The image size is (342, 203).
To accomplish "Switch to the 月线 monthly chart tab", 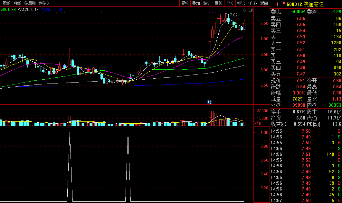I will click(x=17, y=3).
